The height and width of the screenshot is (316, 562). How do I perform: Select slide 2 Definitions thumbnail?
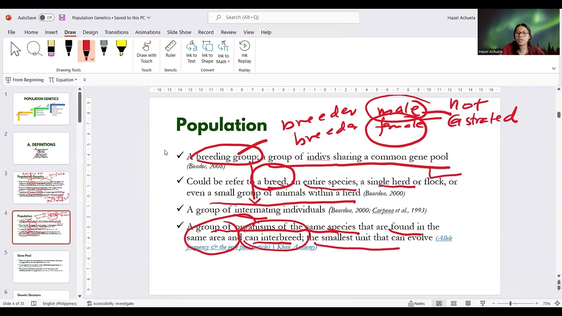point(41,148)
